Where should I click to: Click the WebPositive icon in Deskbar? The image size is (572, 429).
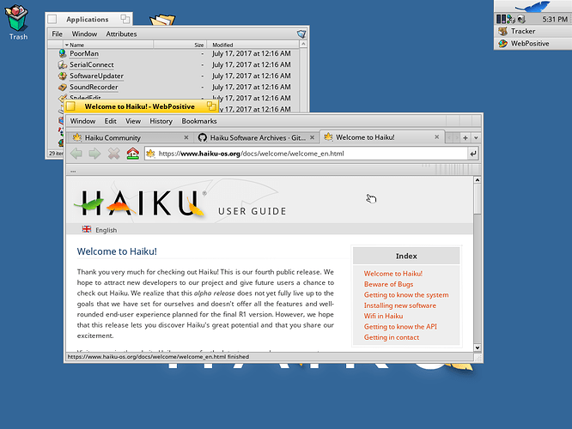(x=503, y=44)
